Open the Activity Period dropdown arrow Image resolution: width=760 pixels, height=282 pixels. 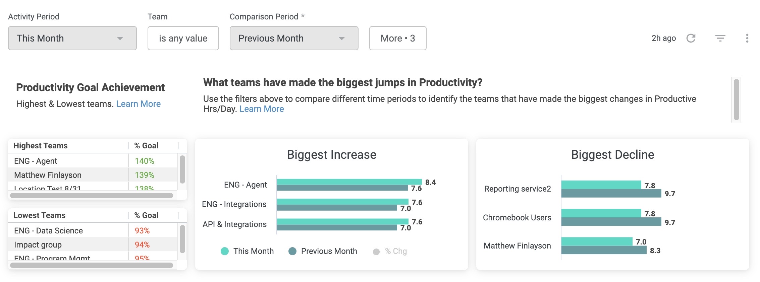tap(120, 38)
